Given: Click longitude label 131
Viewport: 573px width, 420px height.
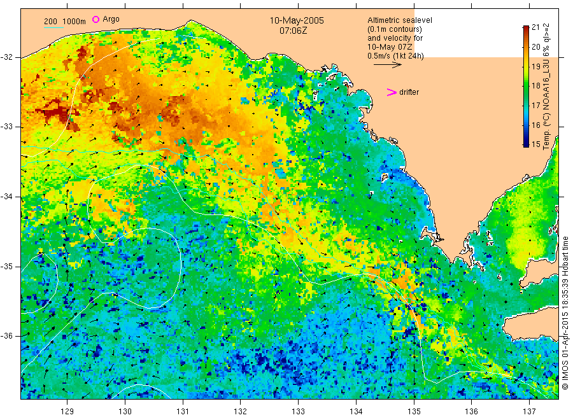Looking at the screenshot, I should (x=183, y=412).
